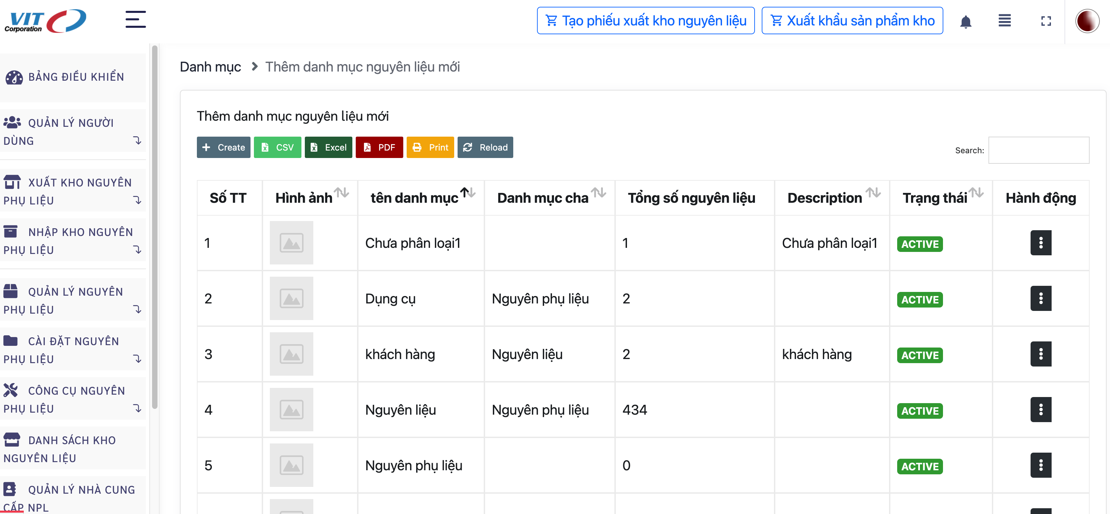The width and height of the screenshot is (1110, 514).
Task: Toggle fullscreen mode icon
Action: tap(1046, 21)
